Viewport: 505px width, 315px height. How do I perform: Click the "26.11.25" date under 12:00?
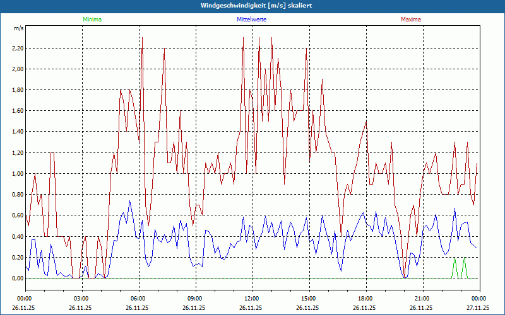pos(251,307)
